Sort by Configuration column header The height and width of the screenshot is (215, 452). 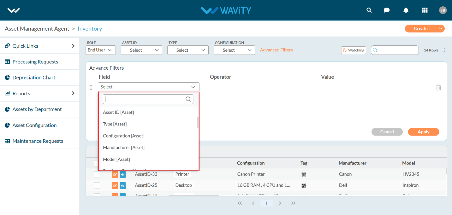[x=251, y=163]
